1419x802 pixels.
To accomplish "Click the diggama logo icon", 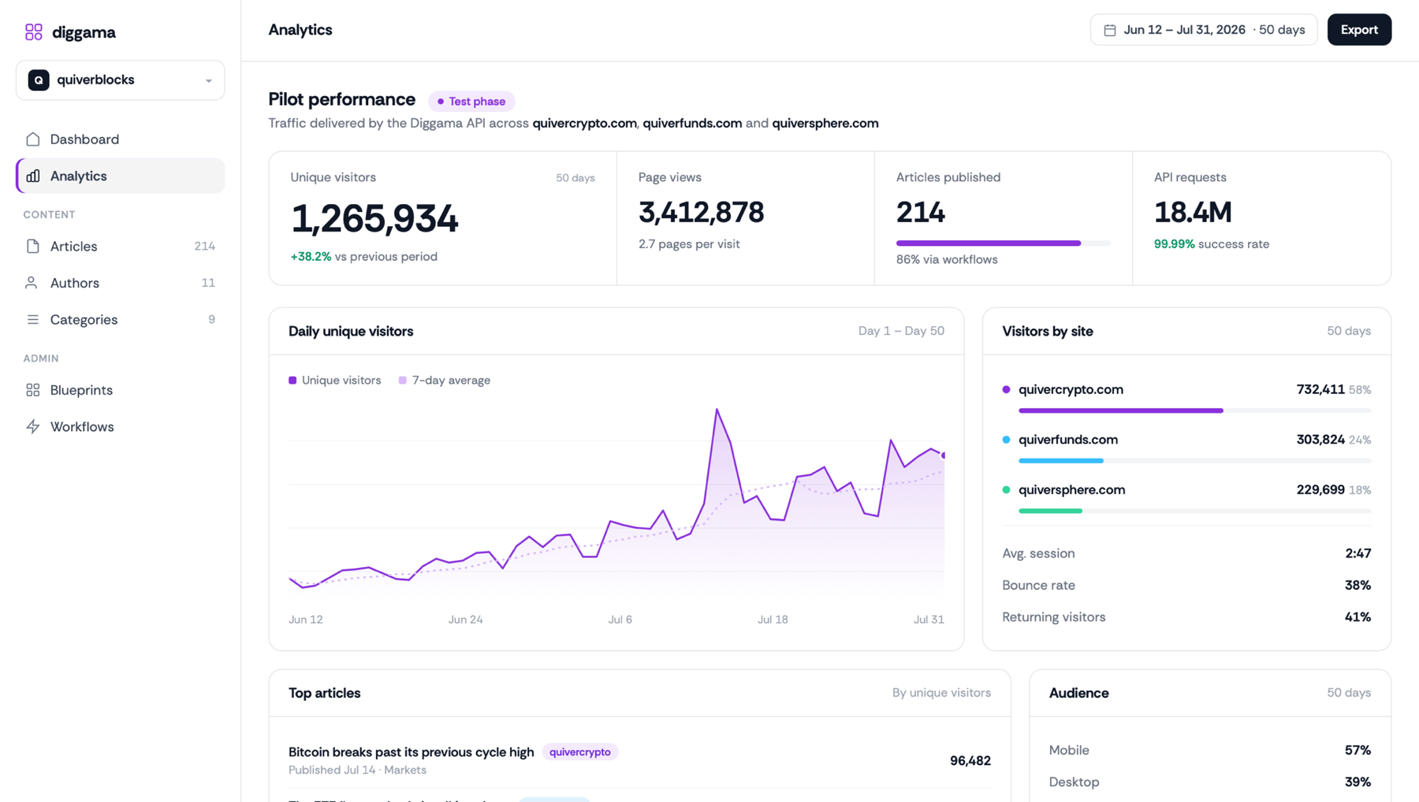I will tap(34, 32).
